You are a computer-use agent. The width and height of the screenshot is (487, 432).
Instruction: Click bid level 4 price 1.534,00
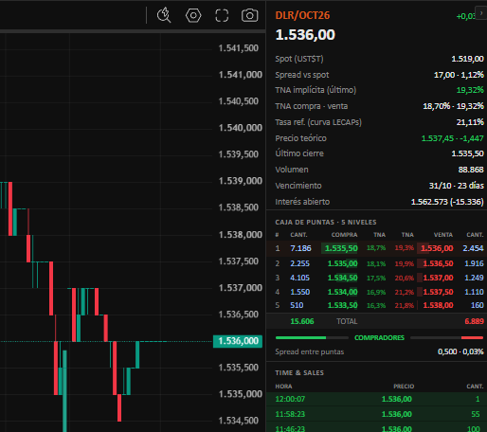pyautogui.click(x=342, y=292)
